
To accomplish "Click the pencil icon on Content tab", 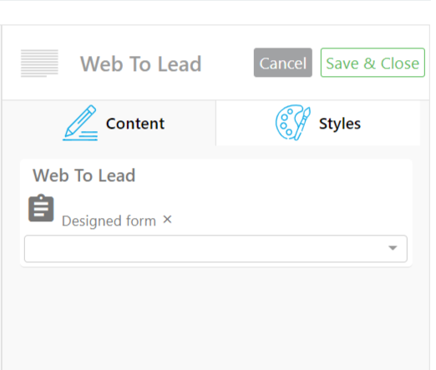I will coord(80,123).
